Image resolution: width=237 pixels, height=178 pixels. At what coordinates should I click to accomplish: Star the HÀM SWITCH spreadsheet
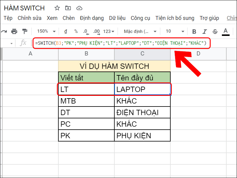57,8
